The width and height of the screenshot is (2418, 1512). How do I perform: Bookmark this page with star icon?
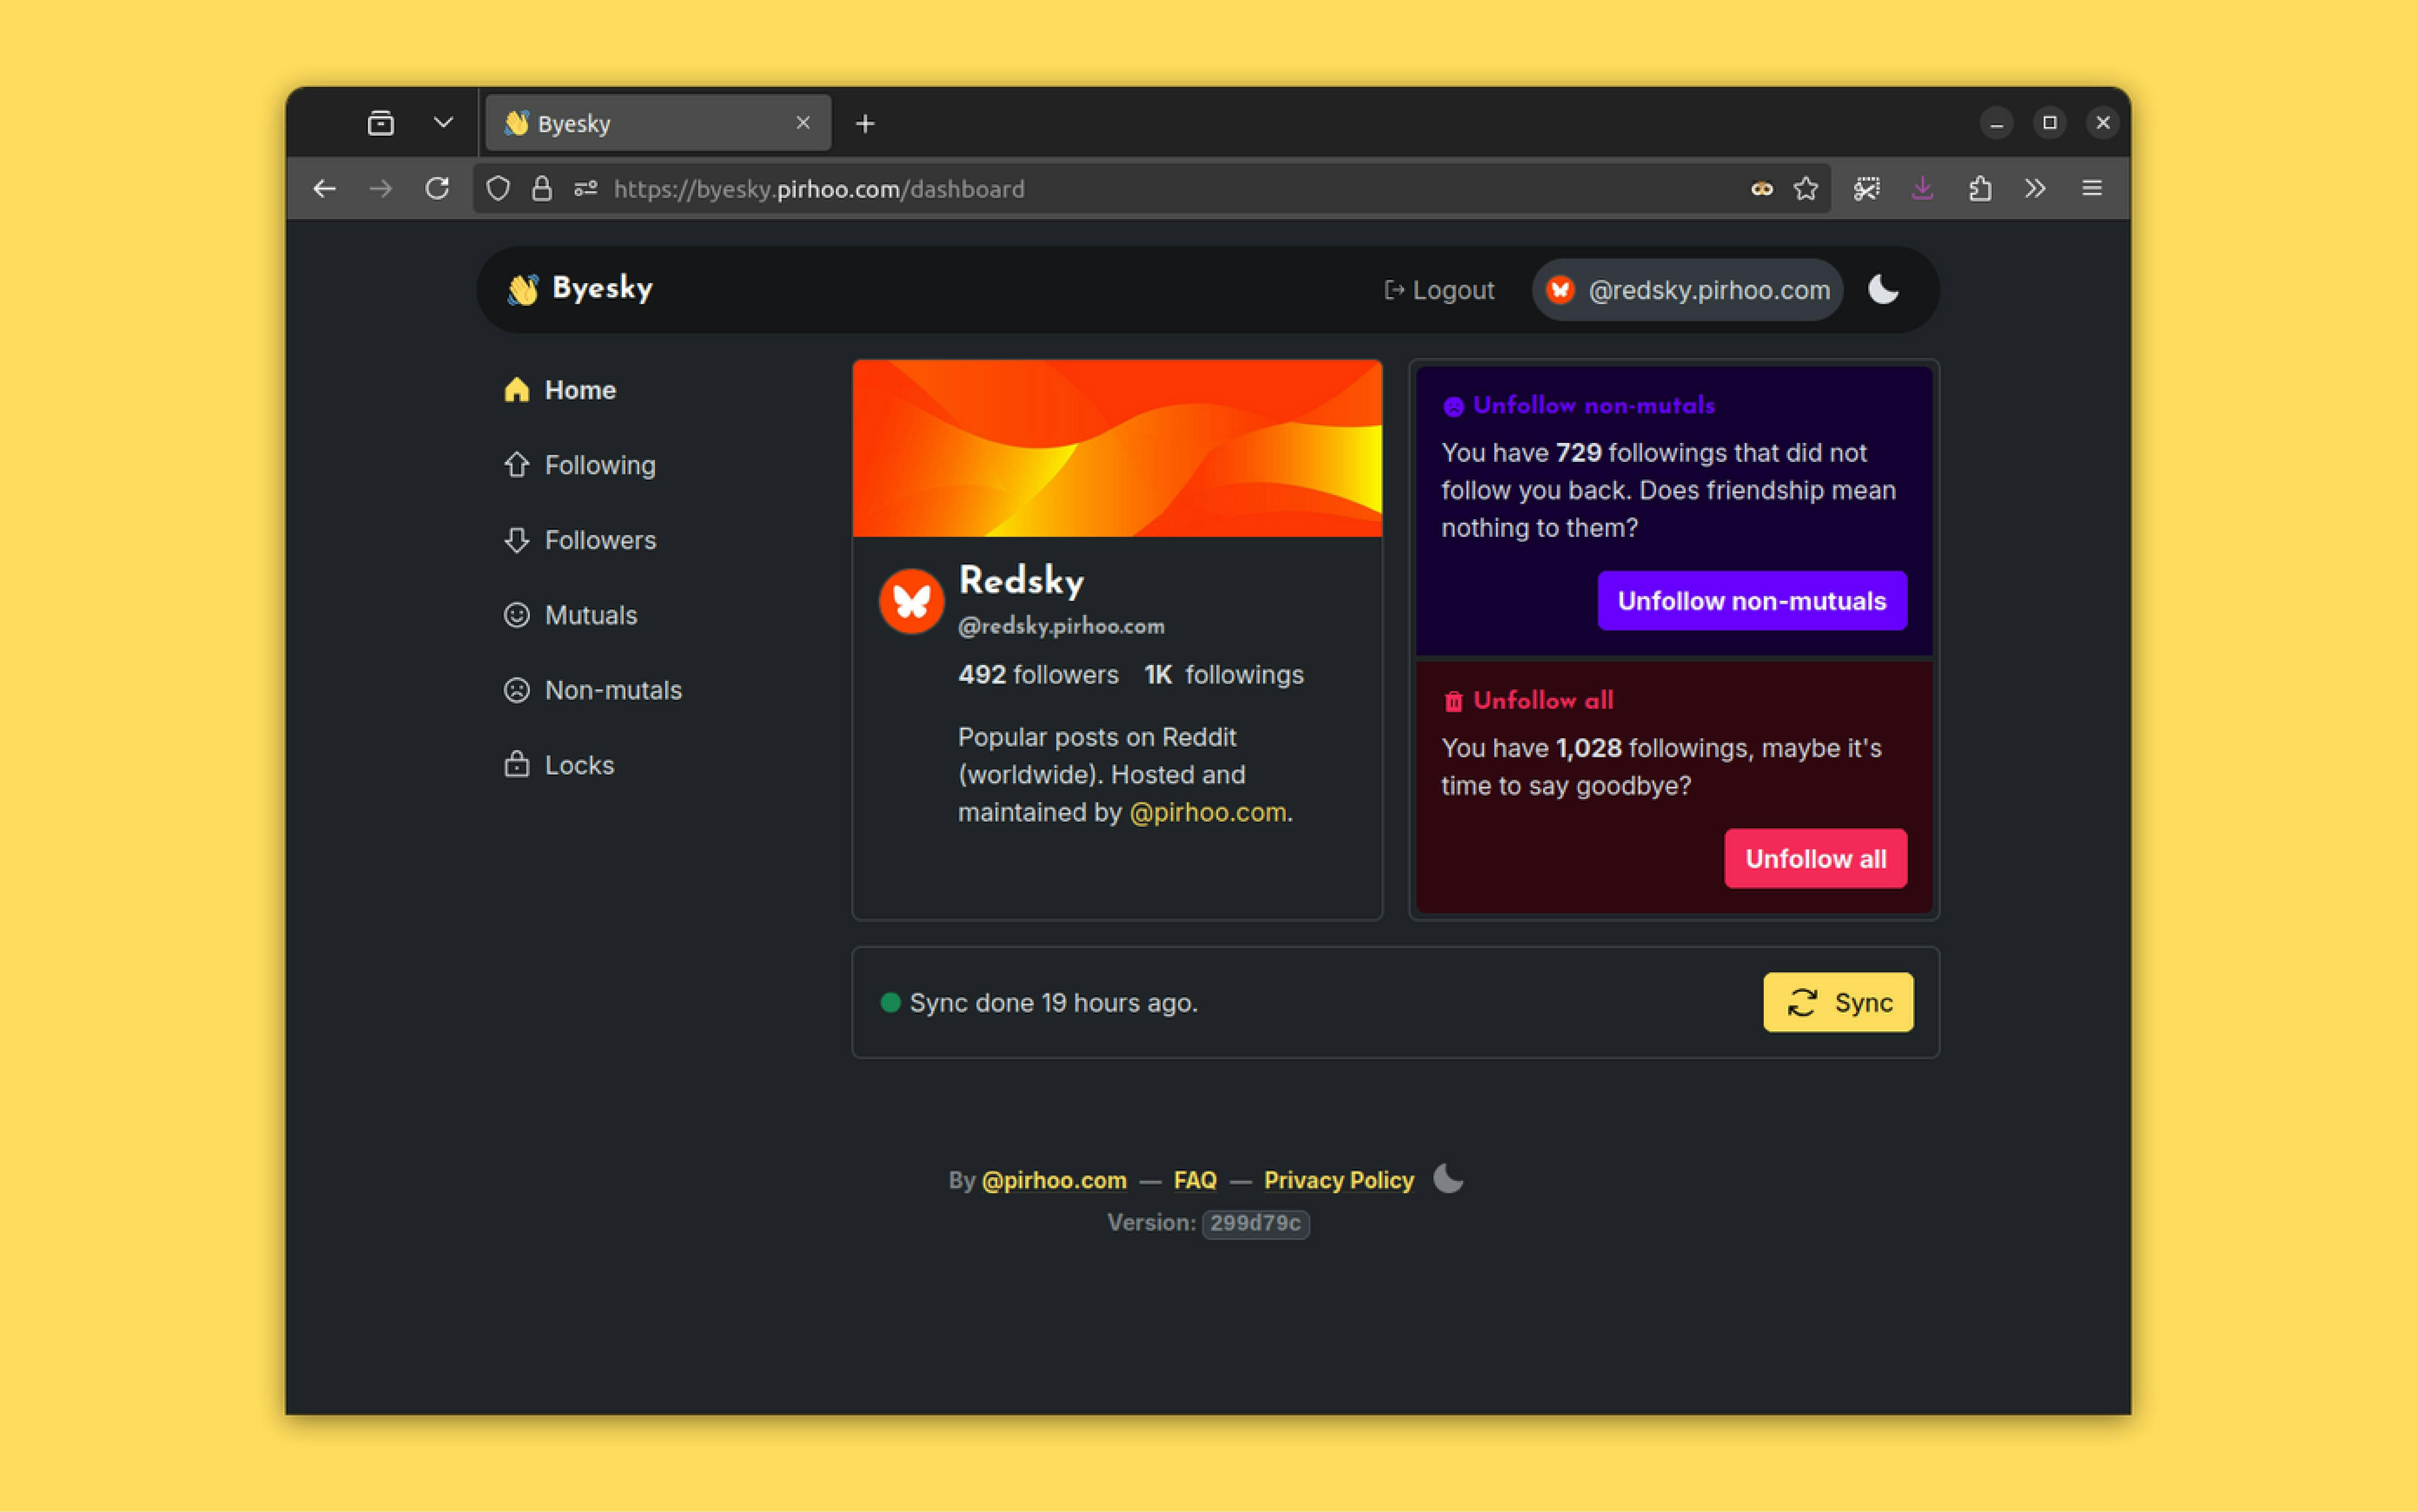point(1806,189)
